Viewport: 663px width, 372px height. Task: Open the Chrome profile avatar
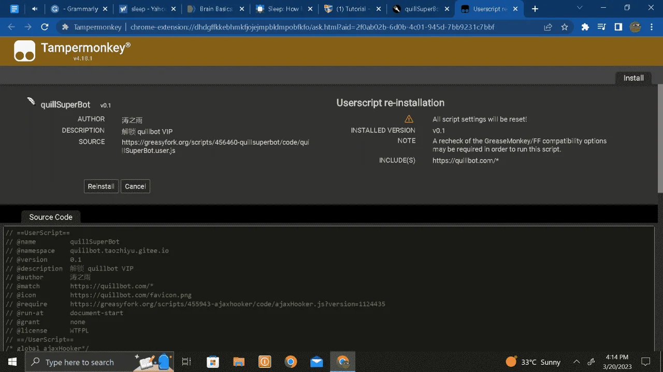(x=635, y=27)
